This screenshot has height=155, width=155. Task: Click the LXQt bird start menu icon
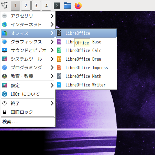tap(5, 5)
